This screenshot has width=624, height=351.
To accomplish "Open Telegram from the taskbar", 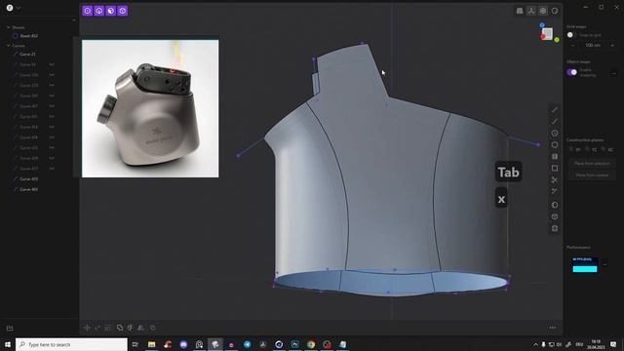I will pyautogui.click(x=247, y=344).
